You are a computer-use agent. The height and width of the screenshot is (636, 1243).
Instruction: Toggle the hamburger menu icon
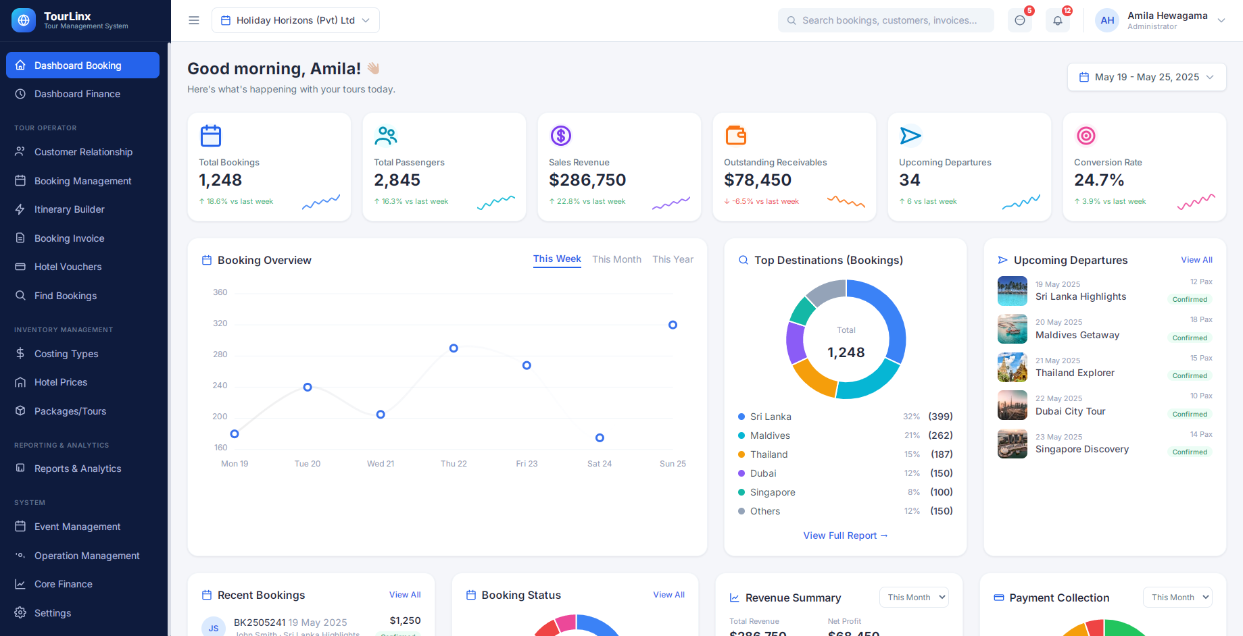(x=194, y=20)
